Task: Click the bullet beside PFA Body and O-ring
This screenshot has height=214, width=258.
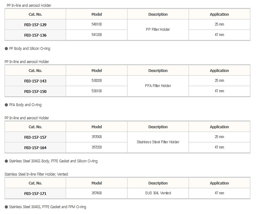Action: (x=6, y=105)
